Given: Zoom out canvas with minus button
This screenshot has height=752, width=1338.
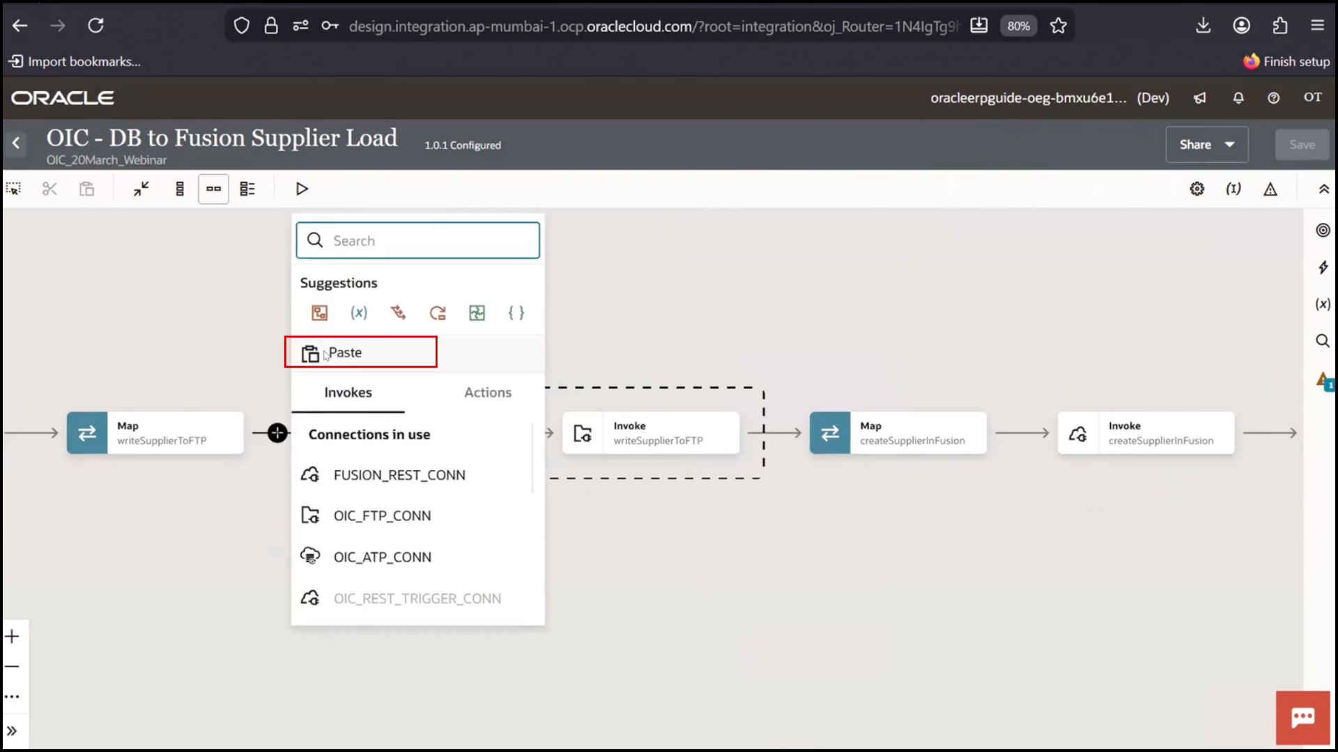Looking at the screenshot, I should pos(12,666).
